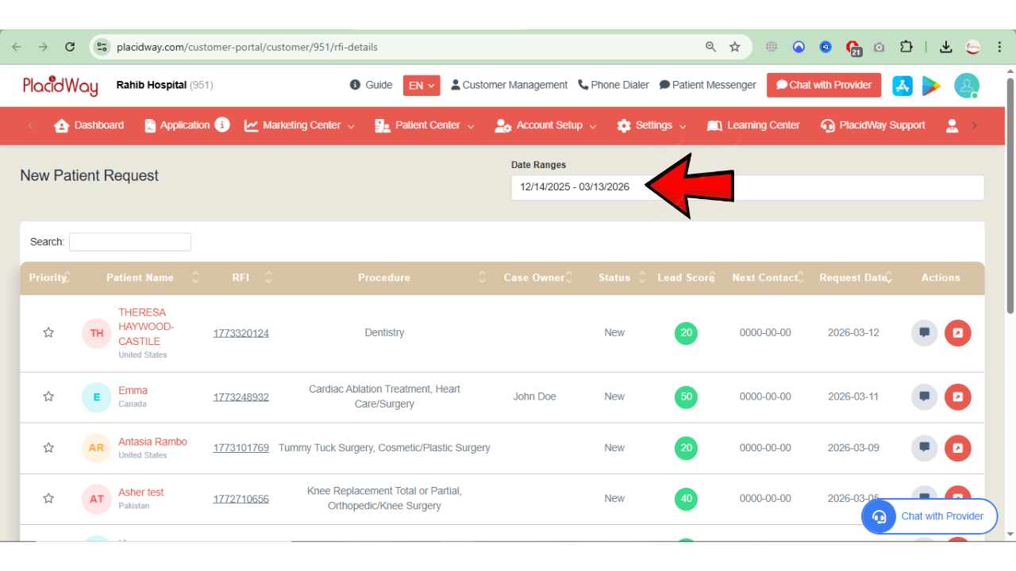Bookmark this page with star icon
Image resolution: width=1016 pixels, height=571 pixels.
coord(735,47)
